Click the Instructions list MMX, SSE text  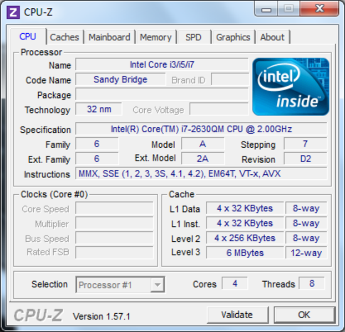tap(201, 173)
